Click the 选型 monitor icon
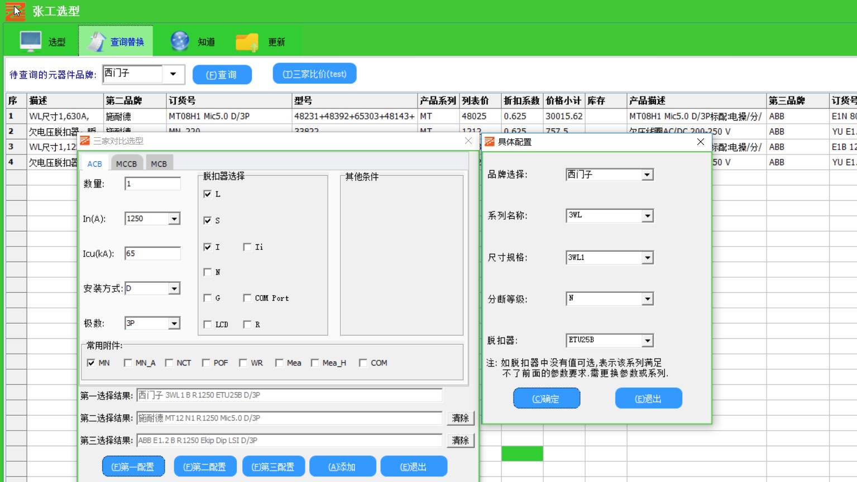Viewport: 857px width, 482px height. click(31, 41)
